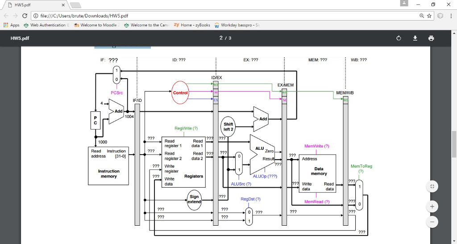Print the PDF document
Viewport: 457px width, 244px height.
[431, 38]
